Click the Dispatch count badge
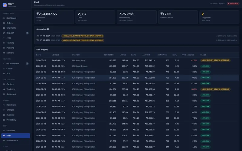The height and width of the screenshot is (151, 242). click(27, 33)
